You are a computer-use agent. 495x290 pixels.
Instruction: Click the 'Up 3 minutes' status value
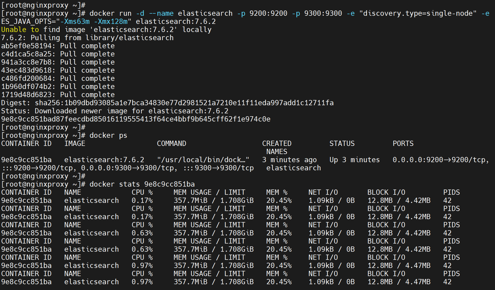[354, 160]
